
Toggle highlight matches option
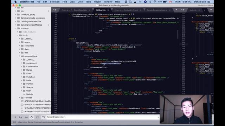[43, 117]
